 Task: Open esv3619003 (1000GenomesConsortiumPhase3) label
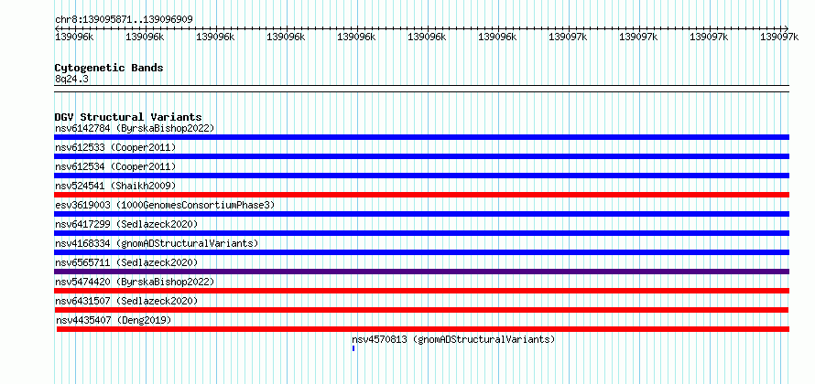[x=165, y=205]
